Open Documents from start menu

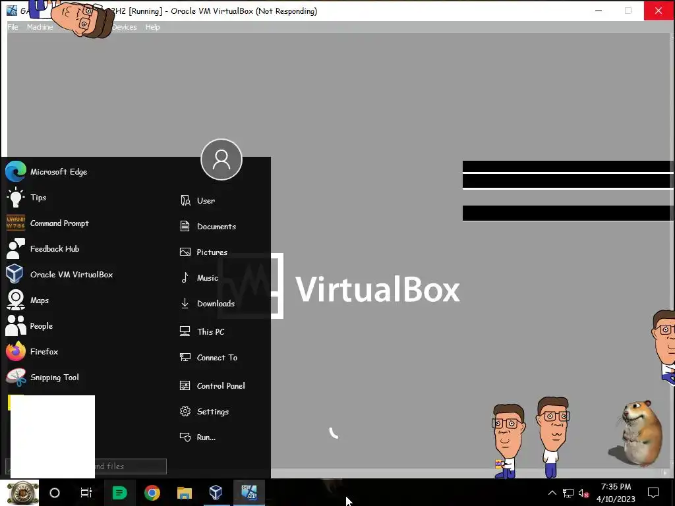[x=208, y=227]
